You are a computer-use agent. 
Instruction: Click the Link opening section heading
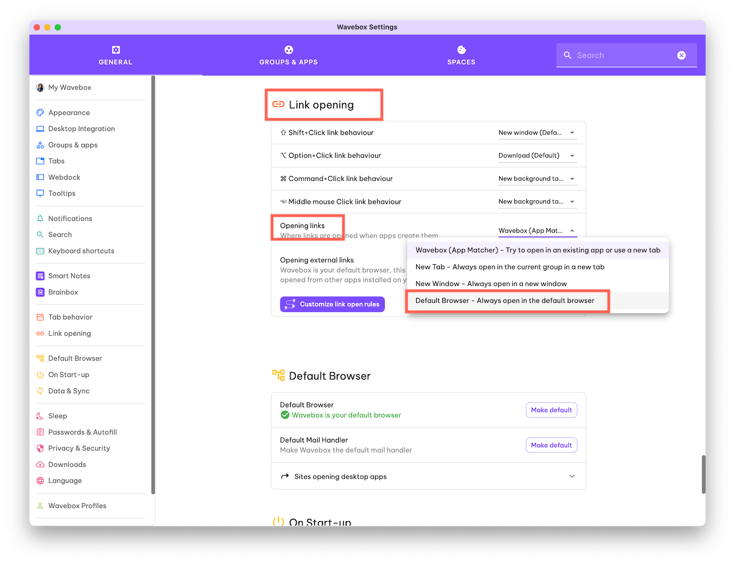(x=321, y=105)
